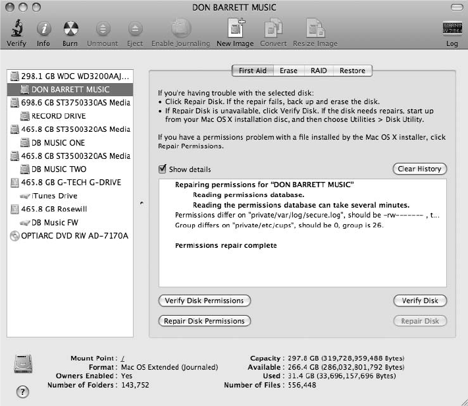Switch to the Erase tab
Screen dimensions: 468x406
point(288,71)
